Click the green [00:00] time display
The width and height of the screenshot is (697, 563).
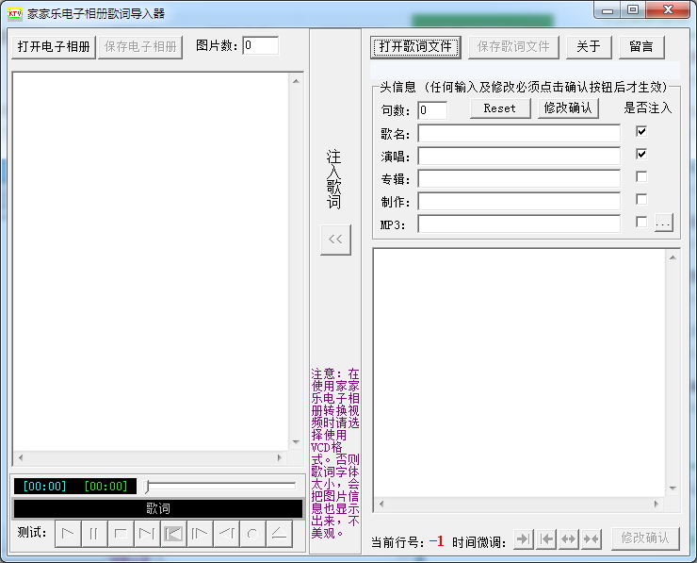pos(105,486)
